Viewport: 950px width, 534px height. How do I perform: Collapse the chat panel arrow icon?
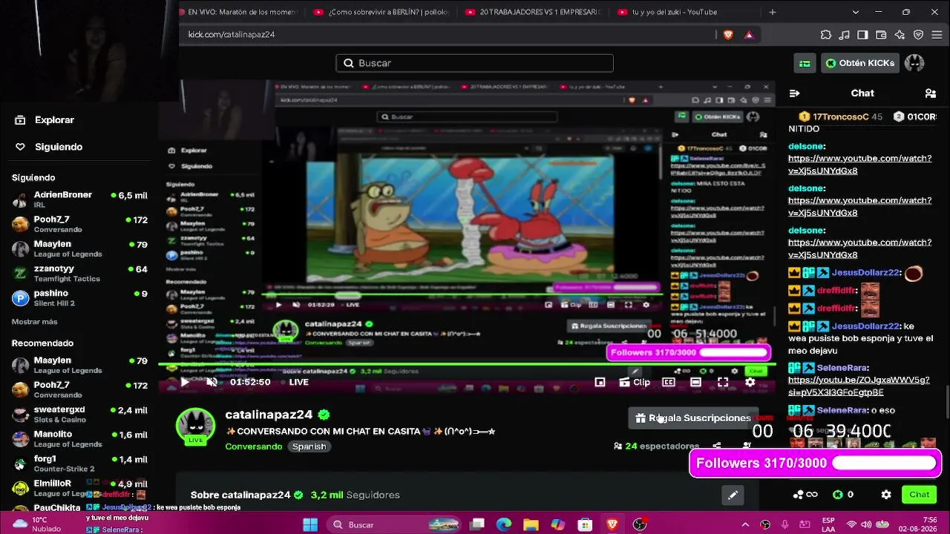tap(794, 93)
